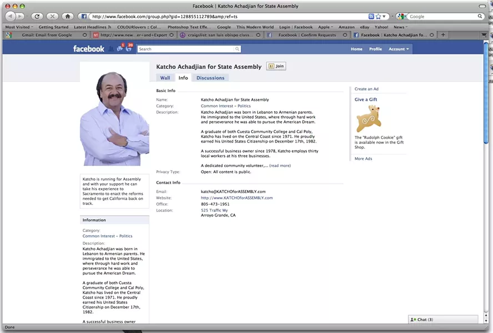Open the browser home page icon
The image size is (493, 333).
(68, 16)
